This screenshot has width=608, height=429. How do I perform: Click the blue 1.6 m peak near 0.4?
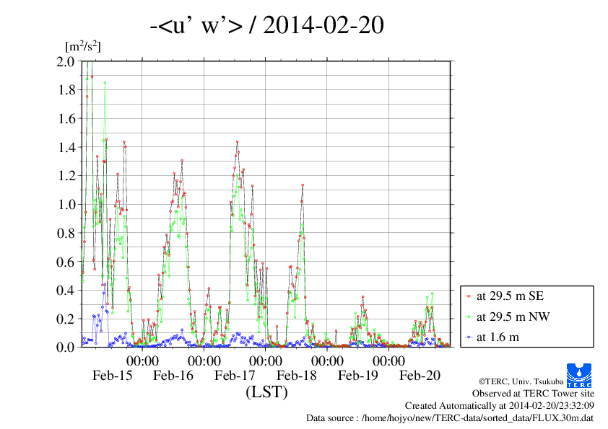105,285
